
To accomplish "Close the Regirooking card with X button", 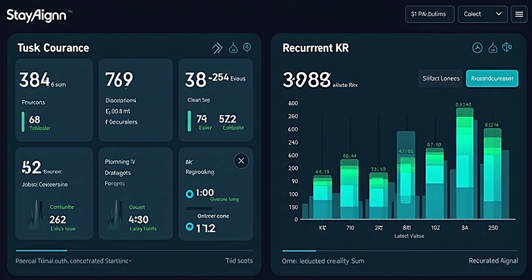I will [241, 161].
